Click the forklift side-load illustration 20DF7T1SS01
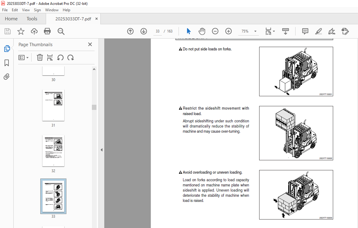 tap(296, 72)
